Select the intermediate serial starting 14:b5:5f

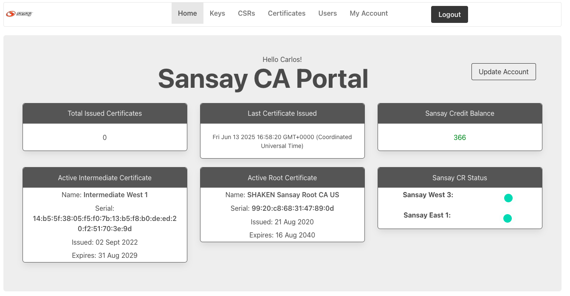click(105, 223)
